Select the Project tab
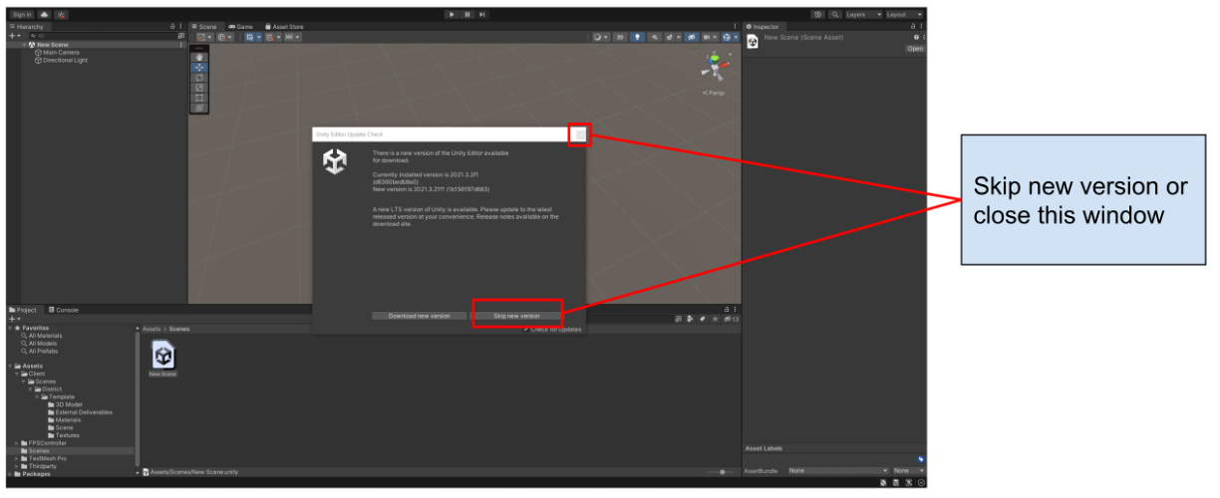This screenshot has width=1220, height=498. [x=24, y=310]
